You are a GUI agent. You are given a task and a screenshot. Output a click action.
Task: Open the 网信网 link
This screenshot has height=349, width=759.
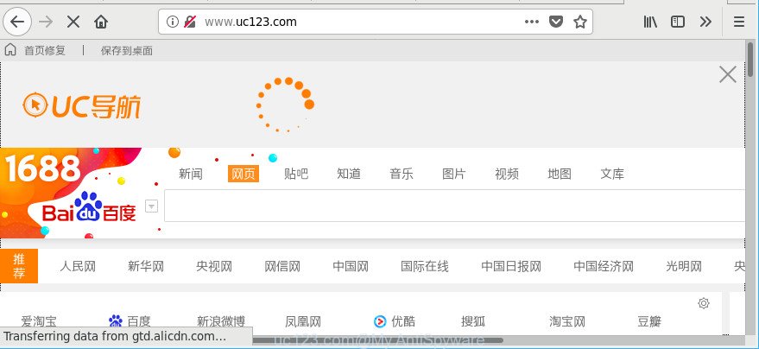click(282, 266)
